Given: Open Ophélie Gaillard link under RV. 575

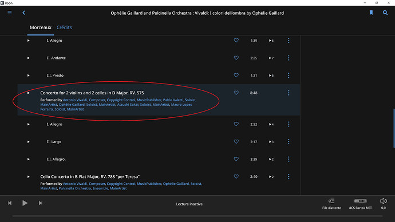Looking at the screenshot, I should tap(72, 105).
